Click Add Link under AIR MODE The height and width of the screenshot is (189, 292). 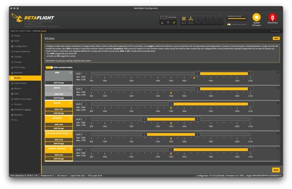pyautogui.click(x=59, y=124)
